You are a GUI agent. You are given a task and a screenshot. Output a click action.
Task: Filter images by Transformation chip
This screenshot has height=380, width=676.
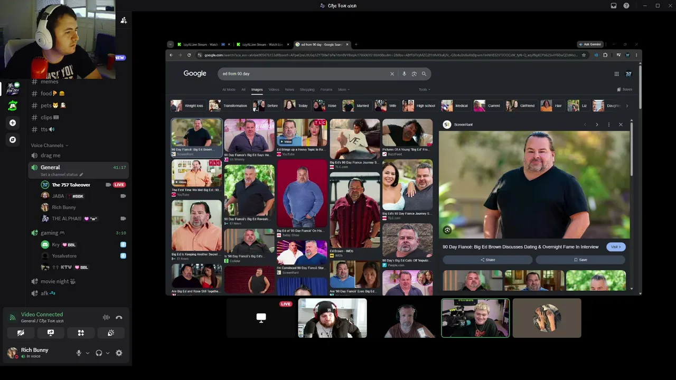(x=229, y=106)
